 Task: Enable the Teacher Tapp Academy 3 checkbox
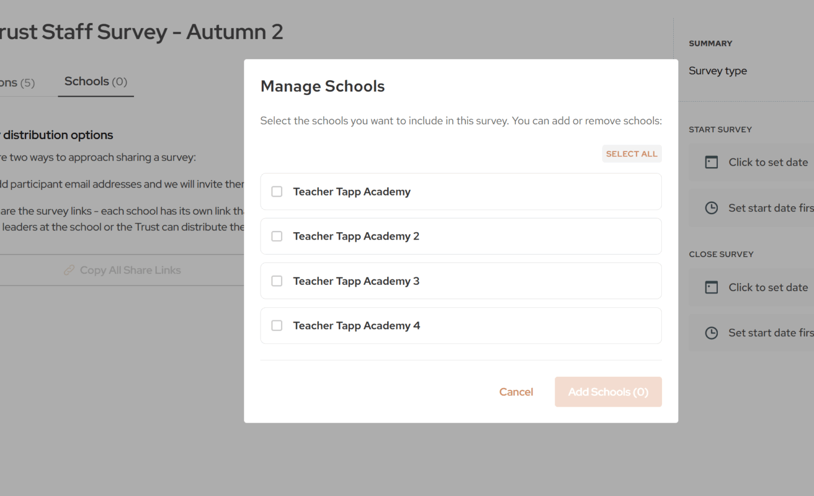[x=277, y=281]
